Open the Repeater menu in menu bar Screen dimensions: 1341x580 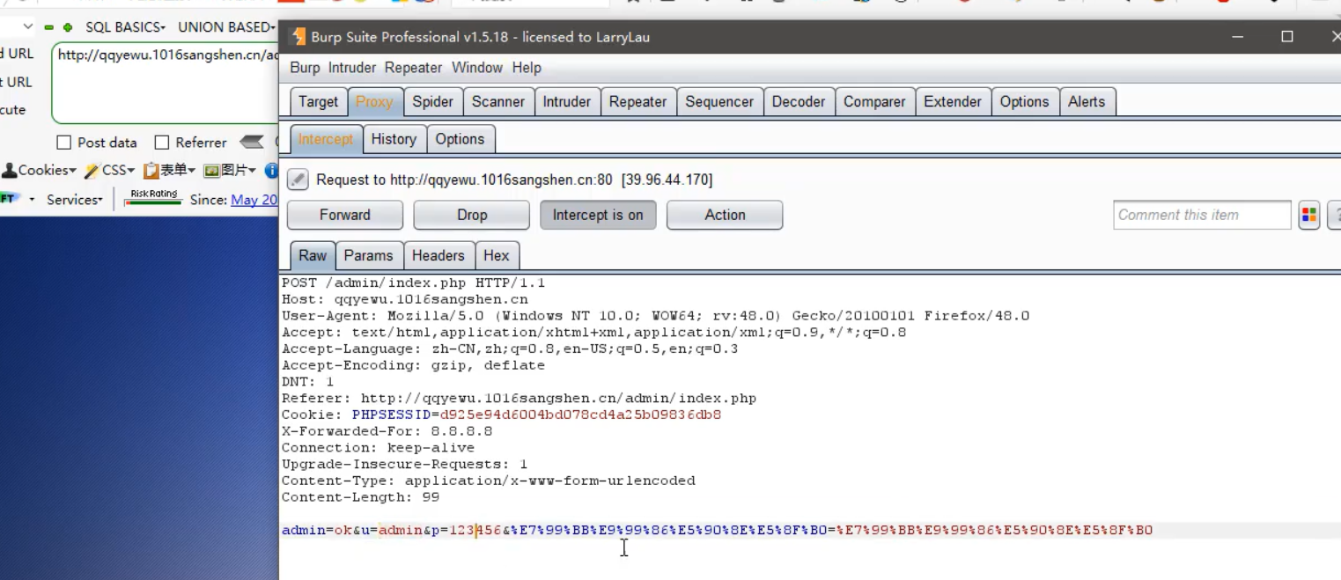(x=413, y=68)
